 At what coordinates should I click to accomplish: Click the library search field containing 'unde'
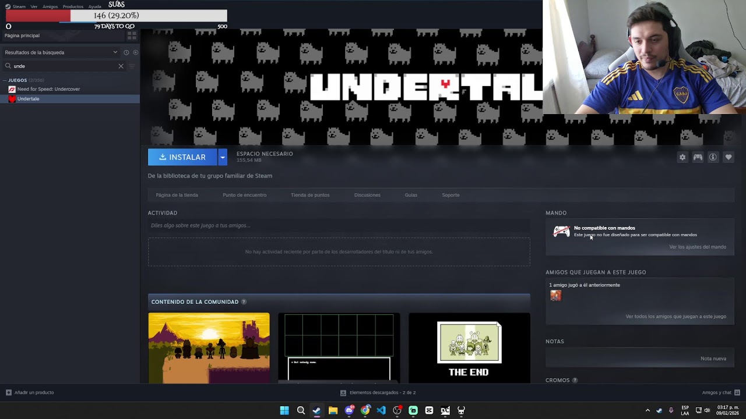pos(64,66)
